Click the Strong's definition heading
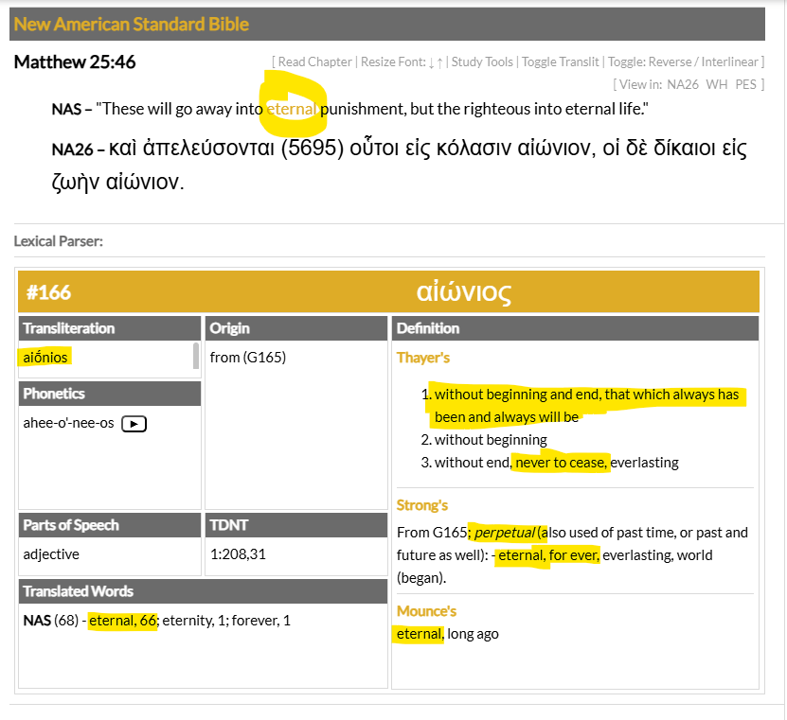 coord(421,505)
